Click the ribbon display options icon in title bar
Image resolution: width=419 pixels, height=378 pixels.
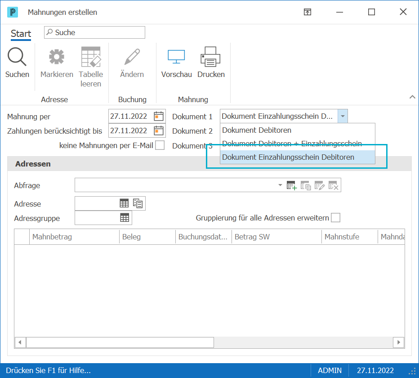pos(308,12)
